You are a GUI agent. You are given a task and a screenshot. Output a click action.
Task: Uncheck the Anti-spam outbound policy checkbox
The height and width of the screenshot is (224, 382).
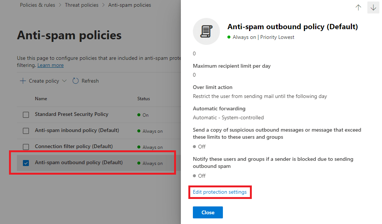click(26, 163)
